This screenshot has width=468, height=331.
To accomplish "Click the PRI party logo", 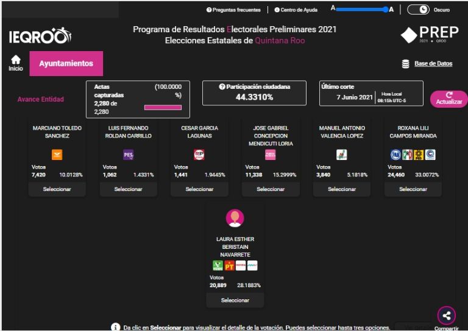I will (408, 155).
